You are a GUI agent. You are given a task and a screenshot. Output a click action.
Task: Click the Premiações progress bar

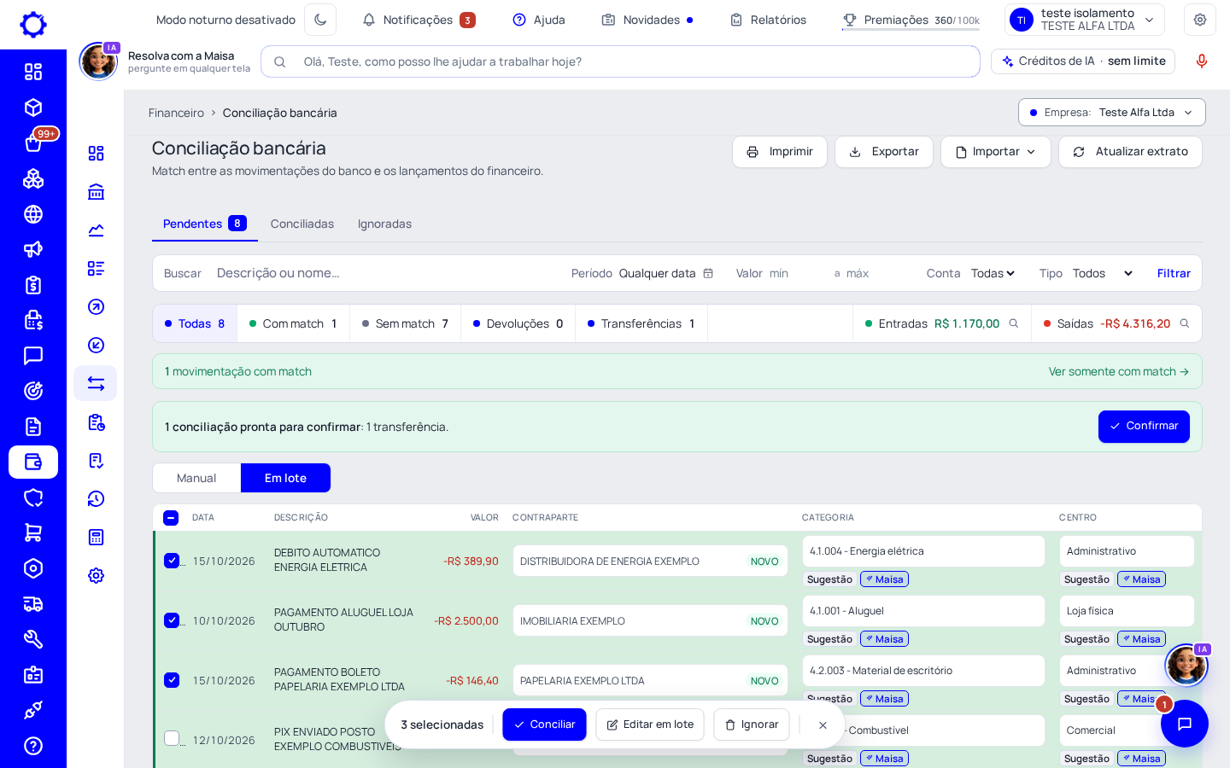click(911, 30)
